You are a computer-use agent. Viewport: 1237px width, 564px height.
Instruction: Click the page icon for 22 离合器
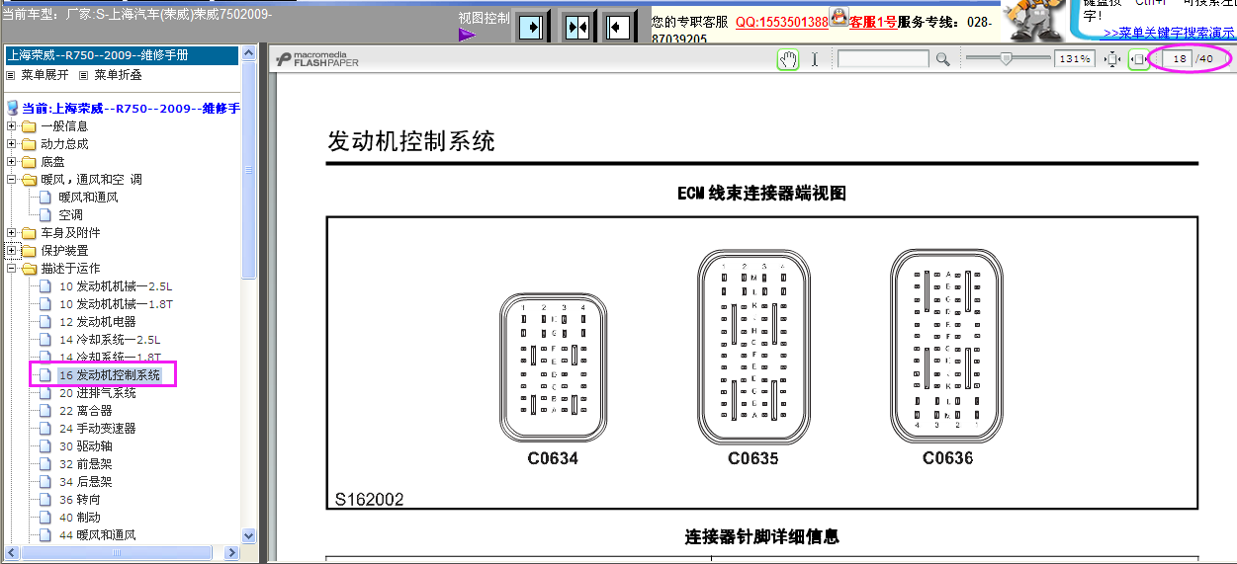[x=44, y=411]
